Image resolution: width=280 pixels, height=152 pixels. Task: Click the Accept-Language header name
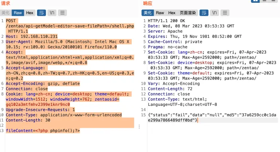click(24, 68)
